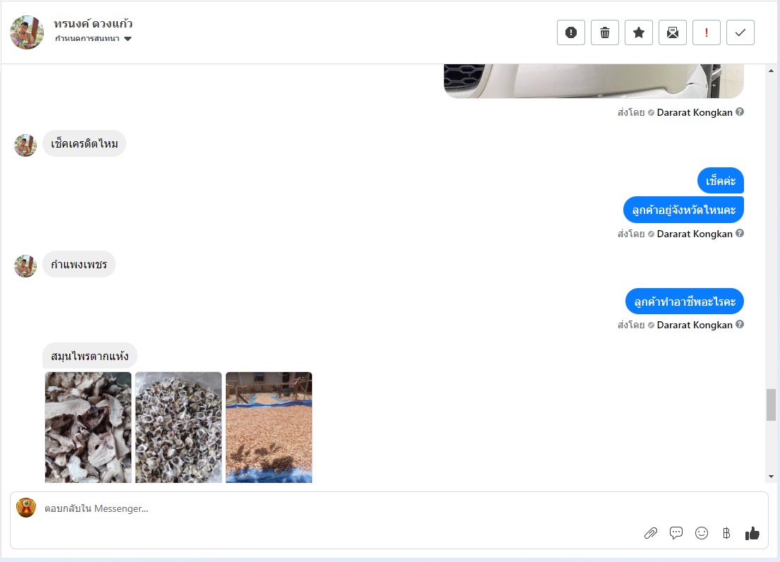Select the 'เช็คเครดิตไหม' message bubble
The image size is (780, 562).
tap(84, 144)
